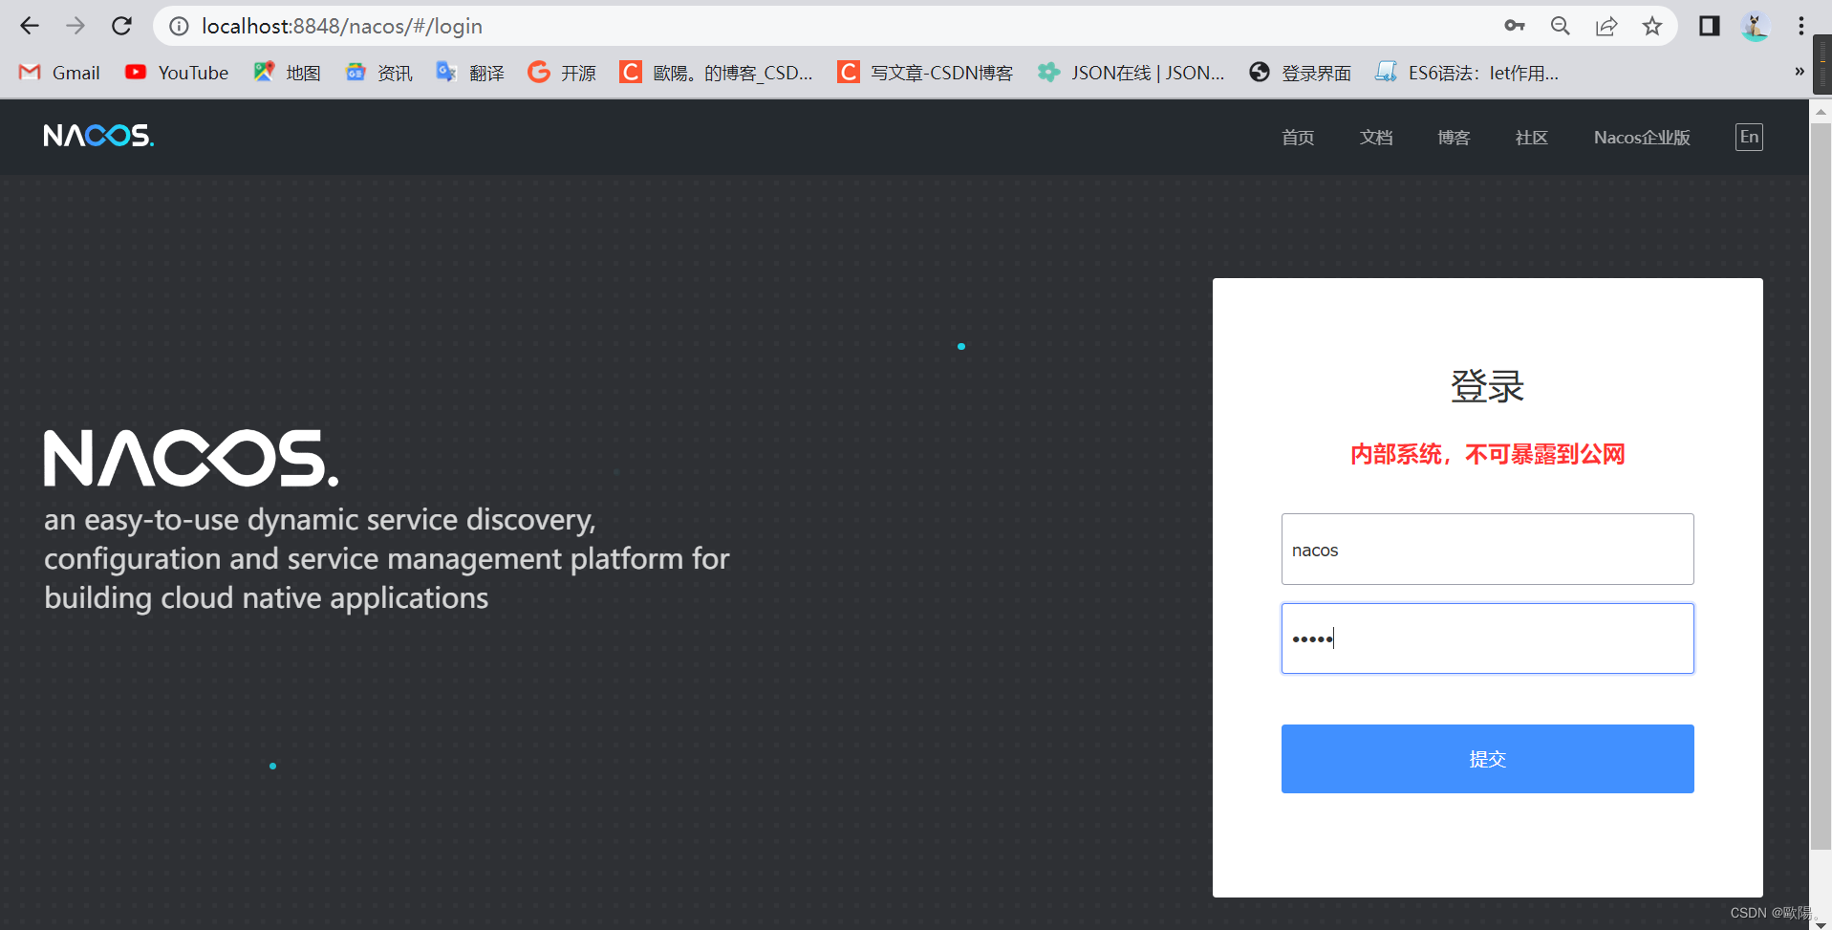This screenshot has width=1832, height=930.
Task: Open the zoom magnifier icon in address bar
Action: (x=1560, y=26)
